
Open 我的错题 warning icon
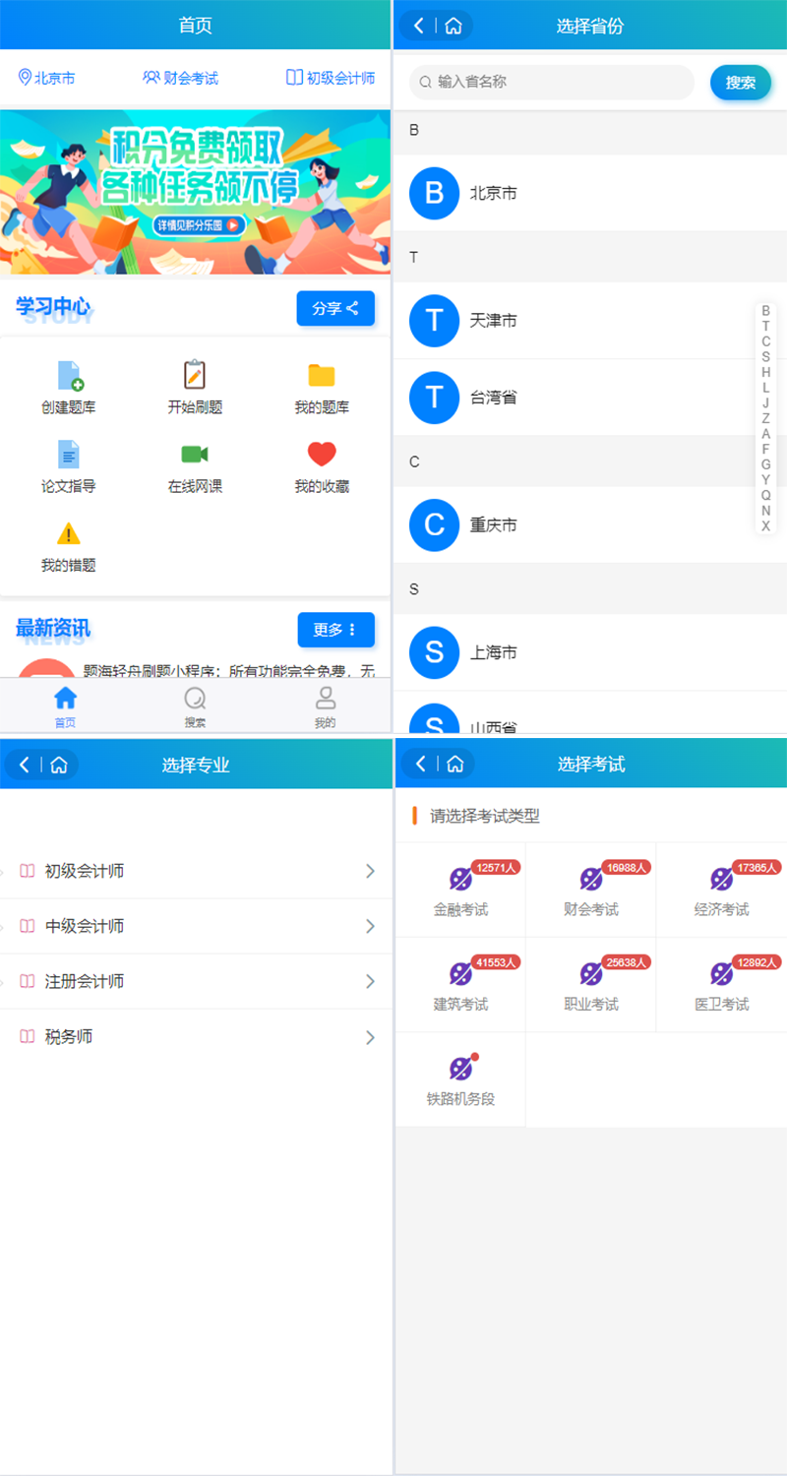point(69,533)
